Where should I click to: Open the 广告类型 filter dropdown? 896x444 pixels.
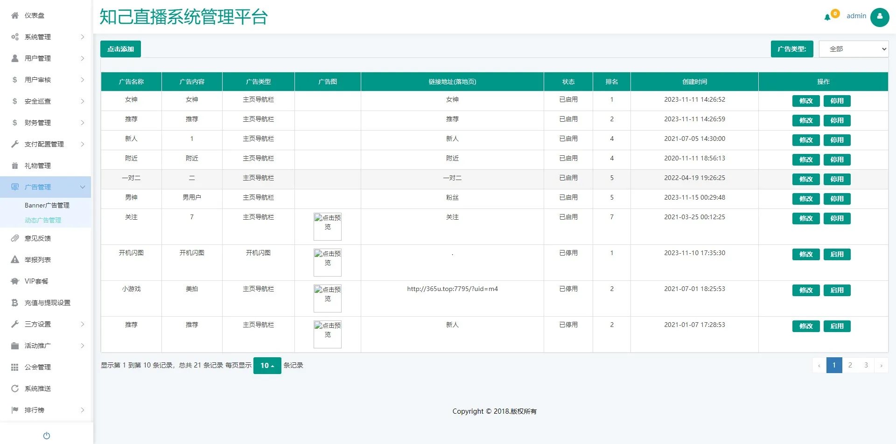[x=854, y=49]
